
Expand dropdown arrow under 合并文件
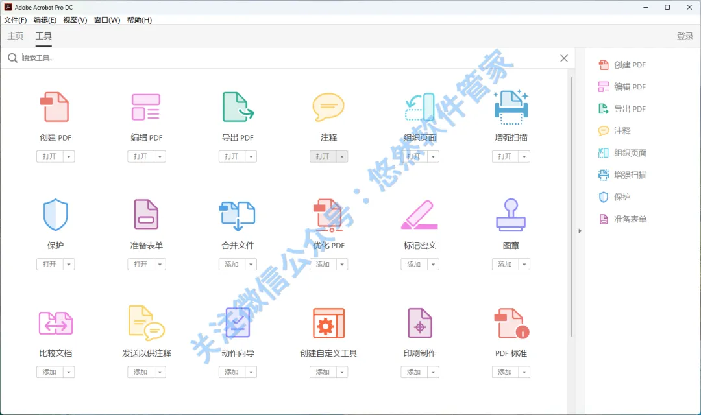(251, 264)
